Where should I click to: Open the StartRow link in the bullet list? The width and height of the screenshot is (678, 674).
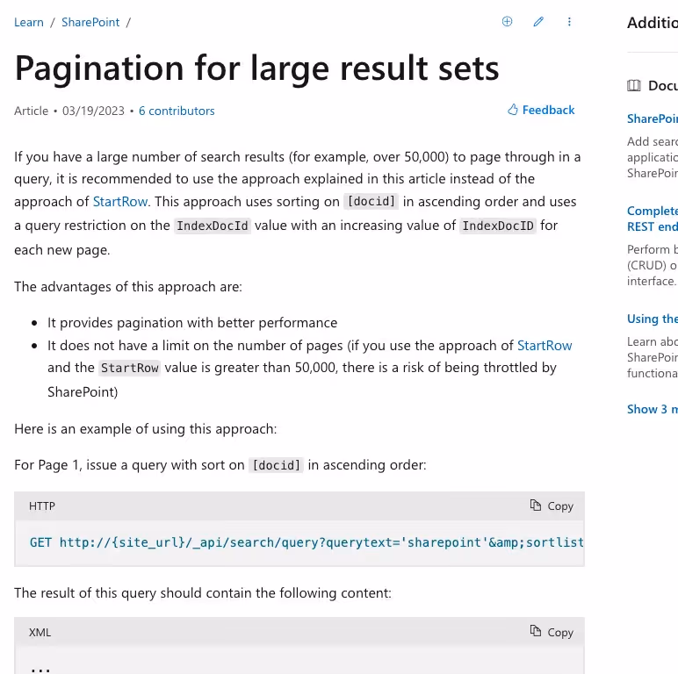tap(545, 346)
